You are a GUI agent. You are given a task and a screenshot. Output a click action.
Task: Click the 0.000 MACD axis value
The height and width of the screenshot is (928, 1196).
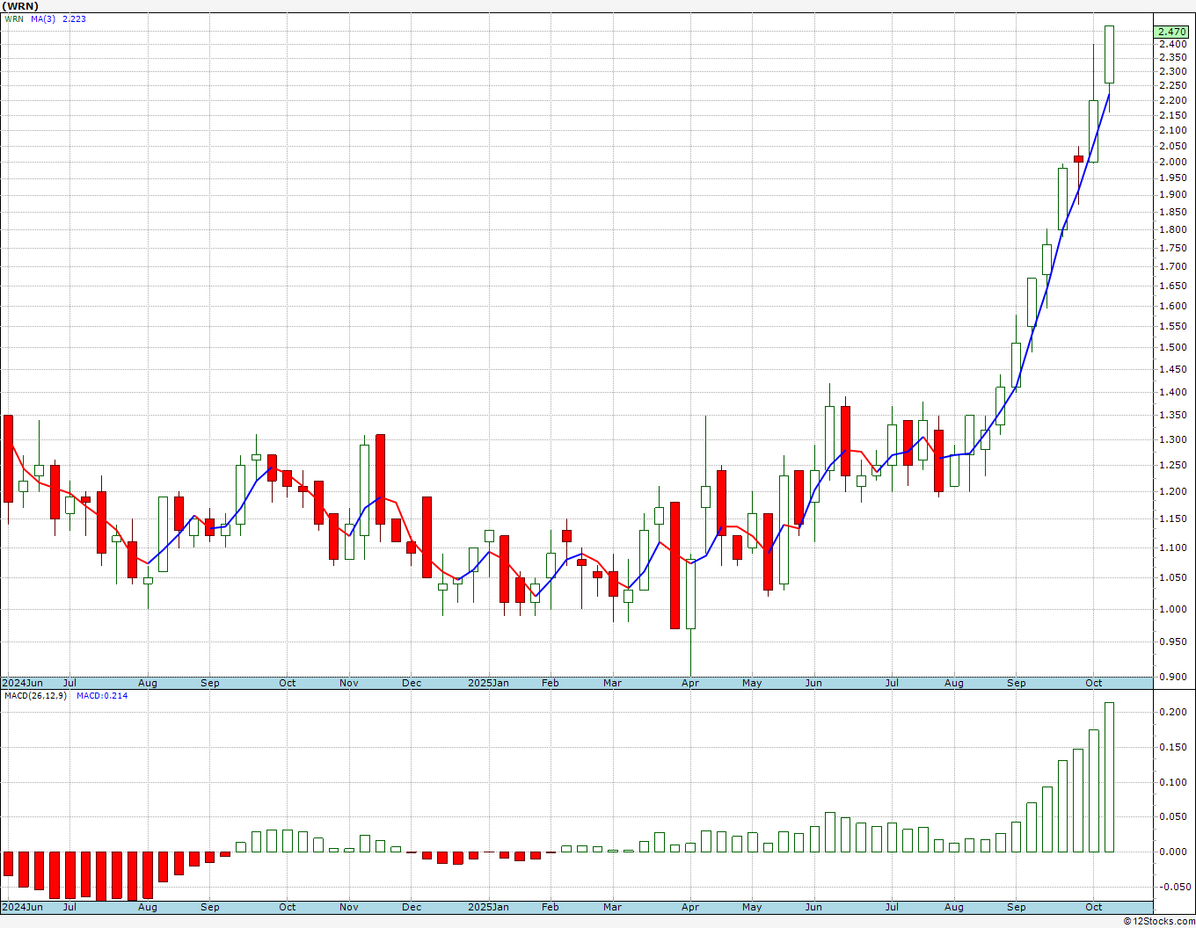1172,852
